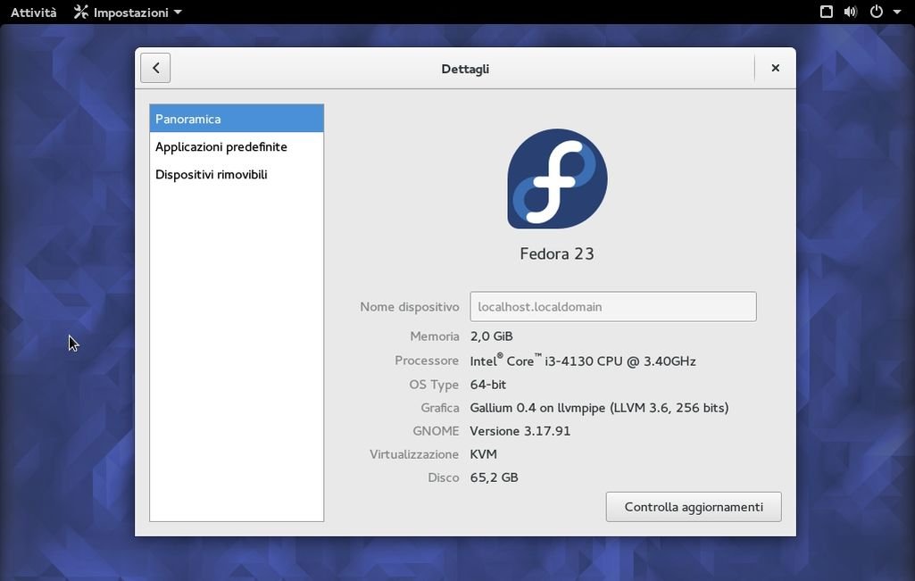Image resolution: width=915 pixels, height=581 pixels.
Task: Close the Dettagli window with the × button
Action: pyautogui.click(x=775, y=69)
